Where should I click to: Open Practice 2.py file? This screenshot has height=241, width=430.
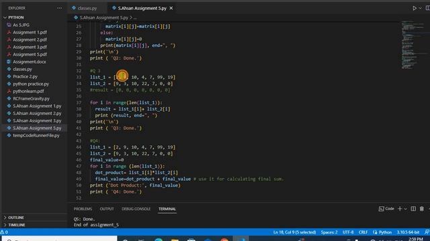click(x=25, y=76)
